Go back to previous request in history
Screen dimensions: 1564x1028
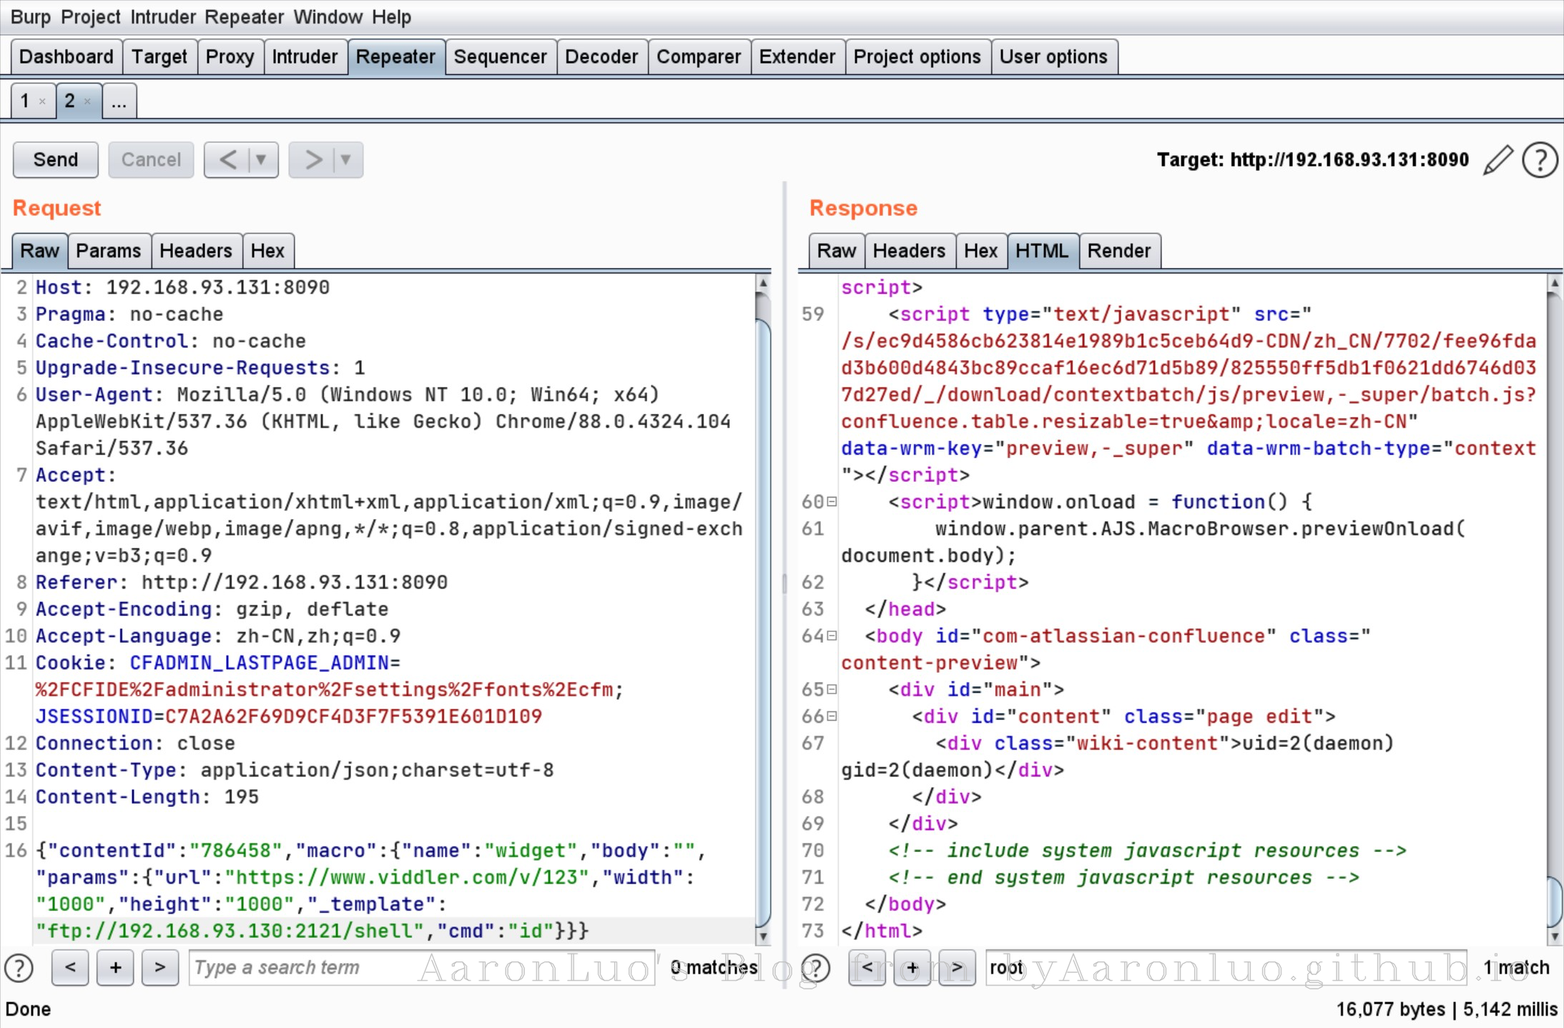[227, 159]
